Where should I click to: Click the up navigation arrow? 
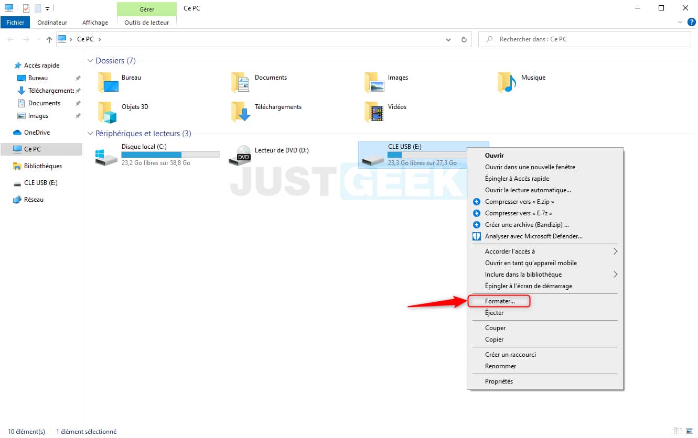[x=48, y=39]
